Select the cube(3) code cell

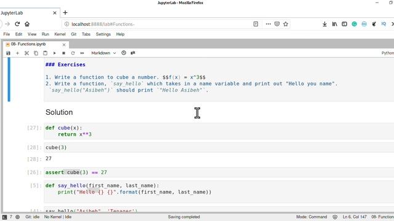click(219, 147)
